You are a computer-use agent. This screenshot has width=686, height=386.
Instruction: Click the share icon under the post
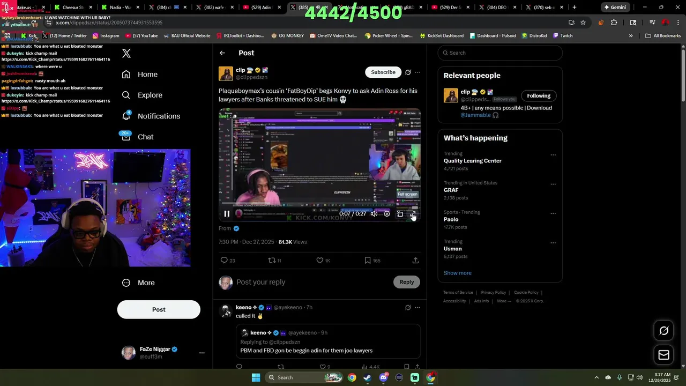[x=415, y=260]
